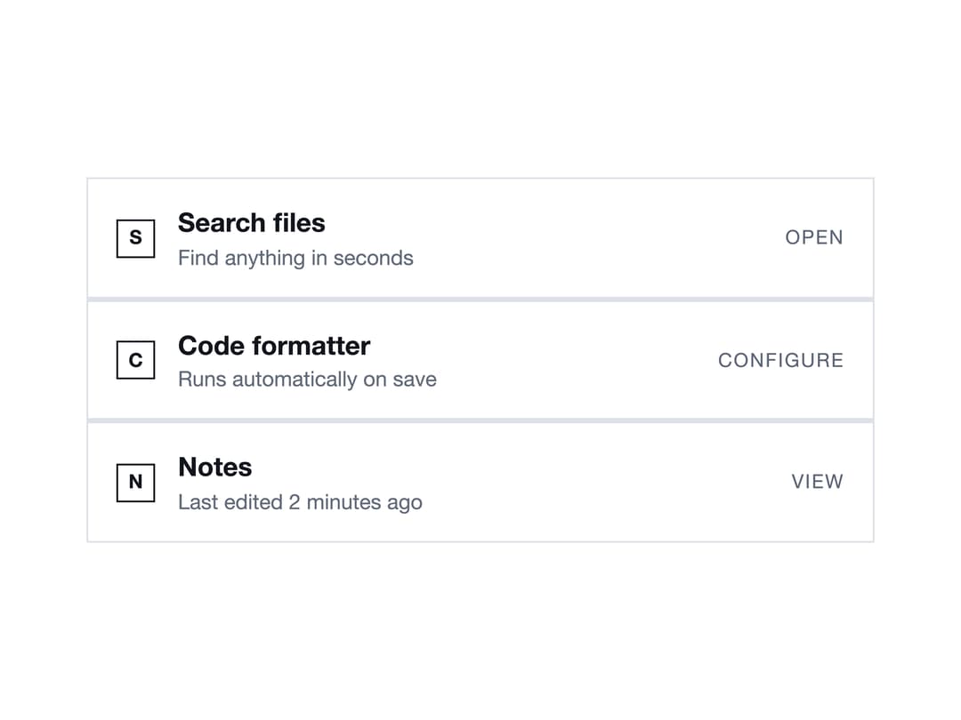The image size is (961, 720).
Task: Open the Search files item
Action: tap(814, 237)
